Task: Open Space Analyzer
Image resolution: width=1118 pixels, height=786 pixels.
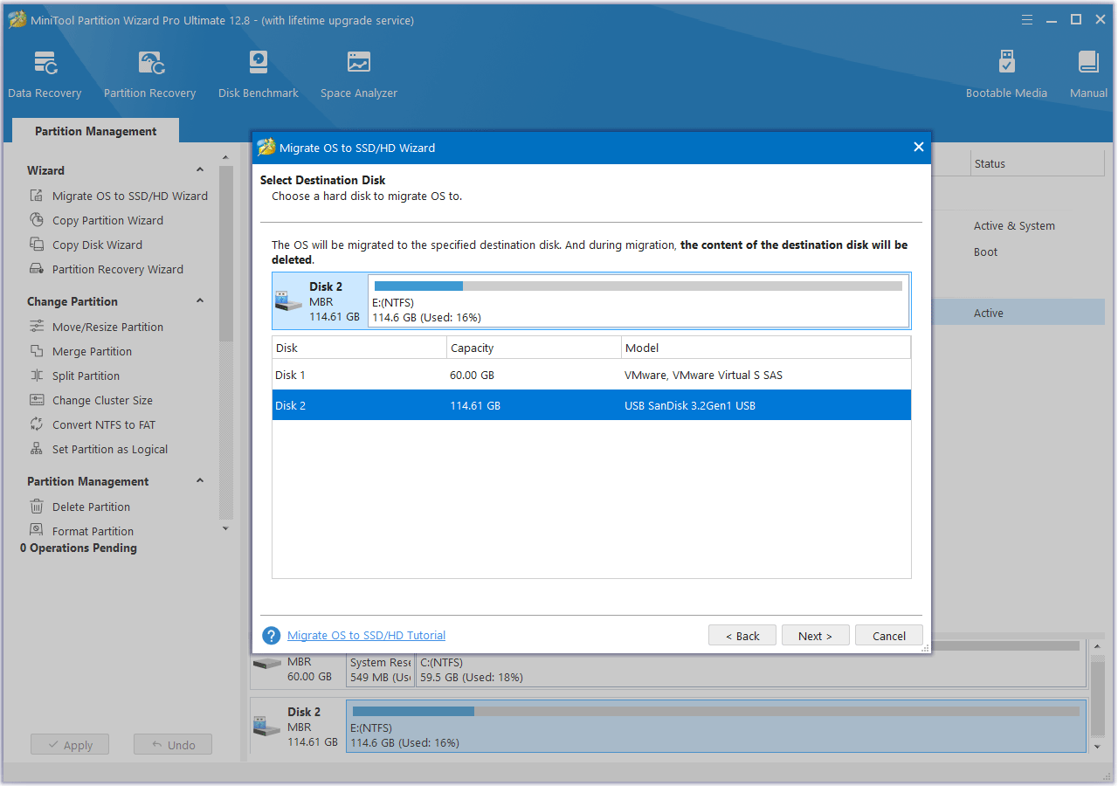Action: 358,74
